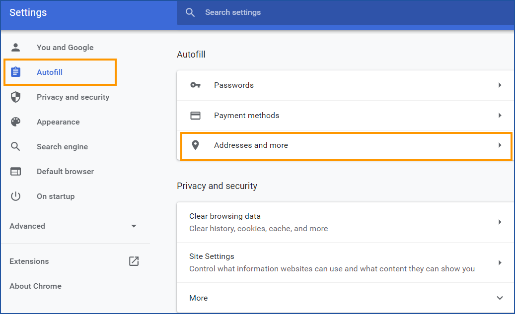The height and width of the screenshot is (314, 515).
Task: Click the Payment methods card icon
Action: point(195,115)
